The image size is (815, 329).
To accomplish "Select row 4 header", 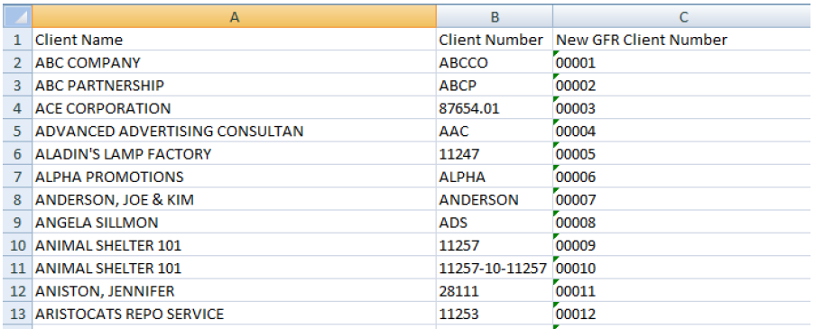I will click(x=17, y=108).
